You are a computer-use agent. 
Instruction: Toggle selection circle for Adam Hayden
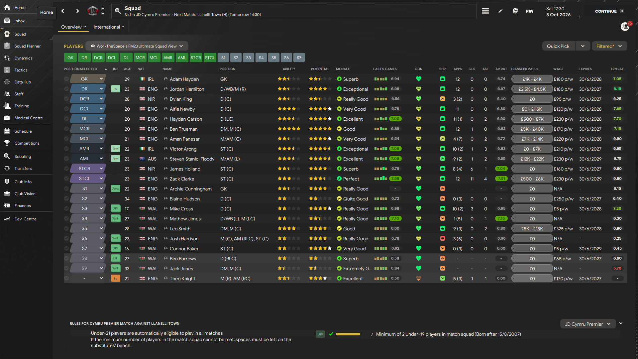[x=66, y=79]
